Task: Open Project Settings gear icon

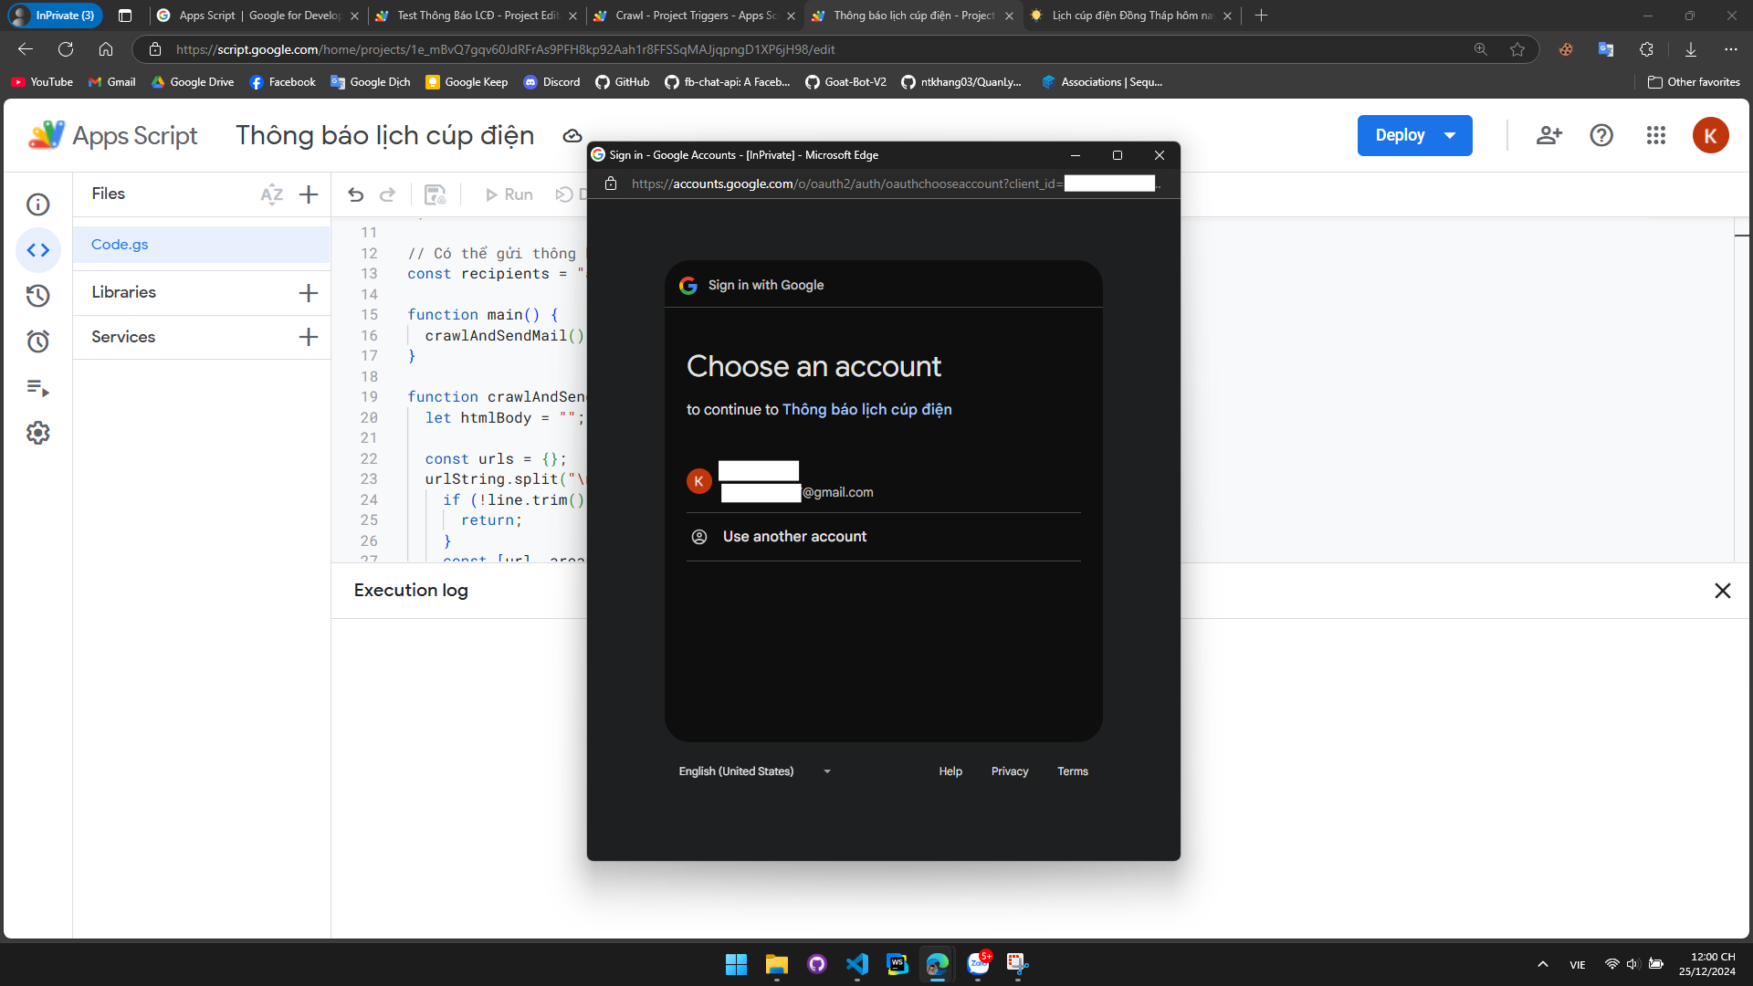Action: [37, 433]
